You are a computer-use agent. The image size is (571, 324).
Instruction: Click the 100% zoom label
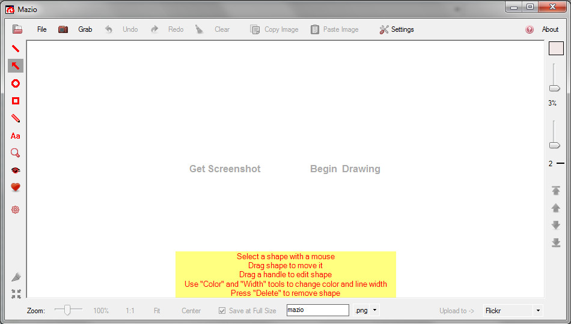pos(101,311)
